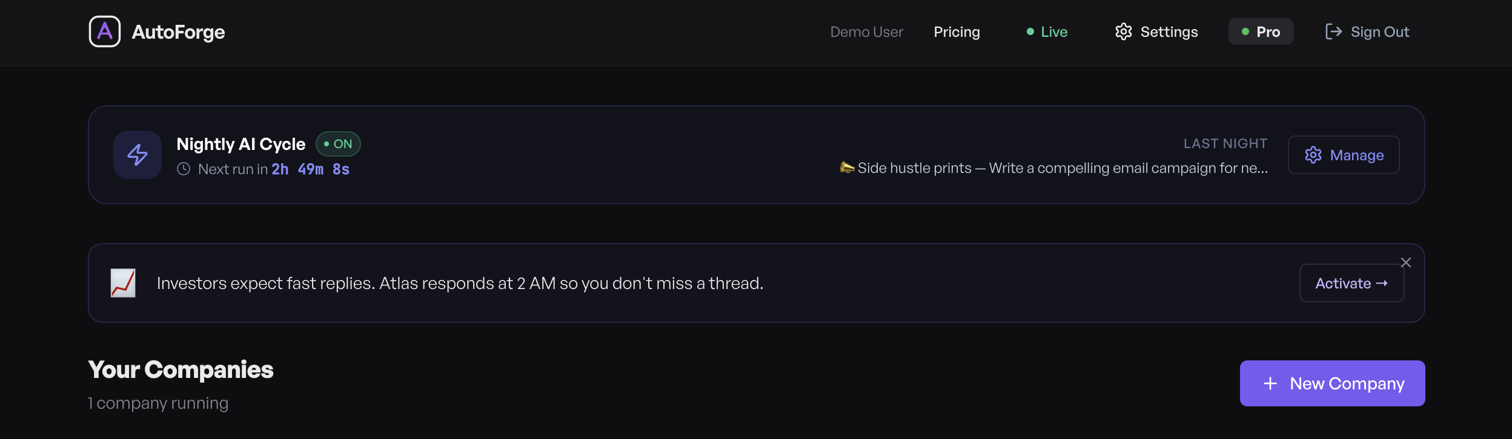Dismiss the investor replies banner
The image size is (1512, 439).
(1406, 262)
